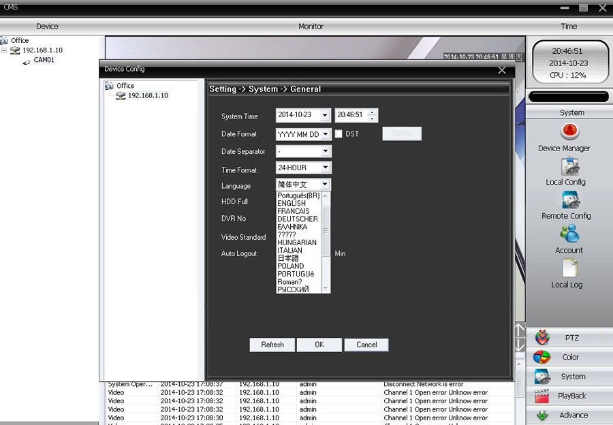Expand the Time Format dropdown
This screenshot has width=613, height=425.
325,168
